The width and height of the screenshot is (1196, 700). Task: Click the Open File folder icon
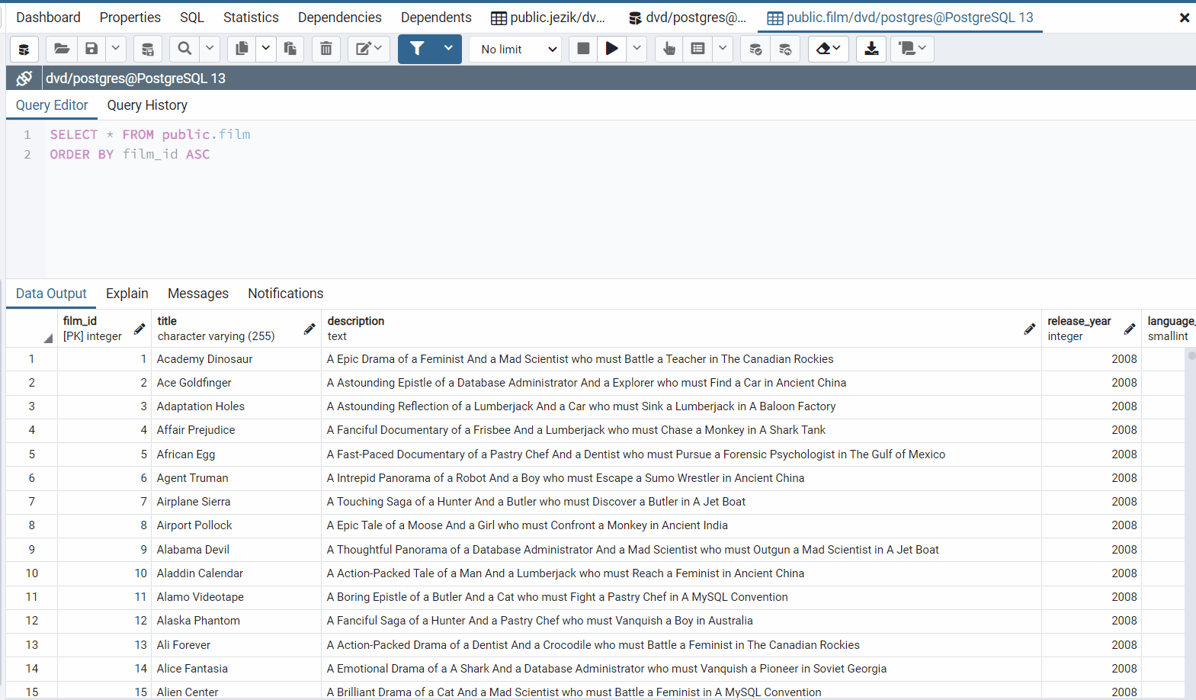point(62,49)
